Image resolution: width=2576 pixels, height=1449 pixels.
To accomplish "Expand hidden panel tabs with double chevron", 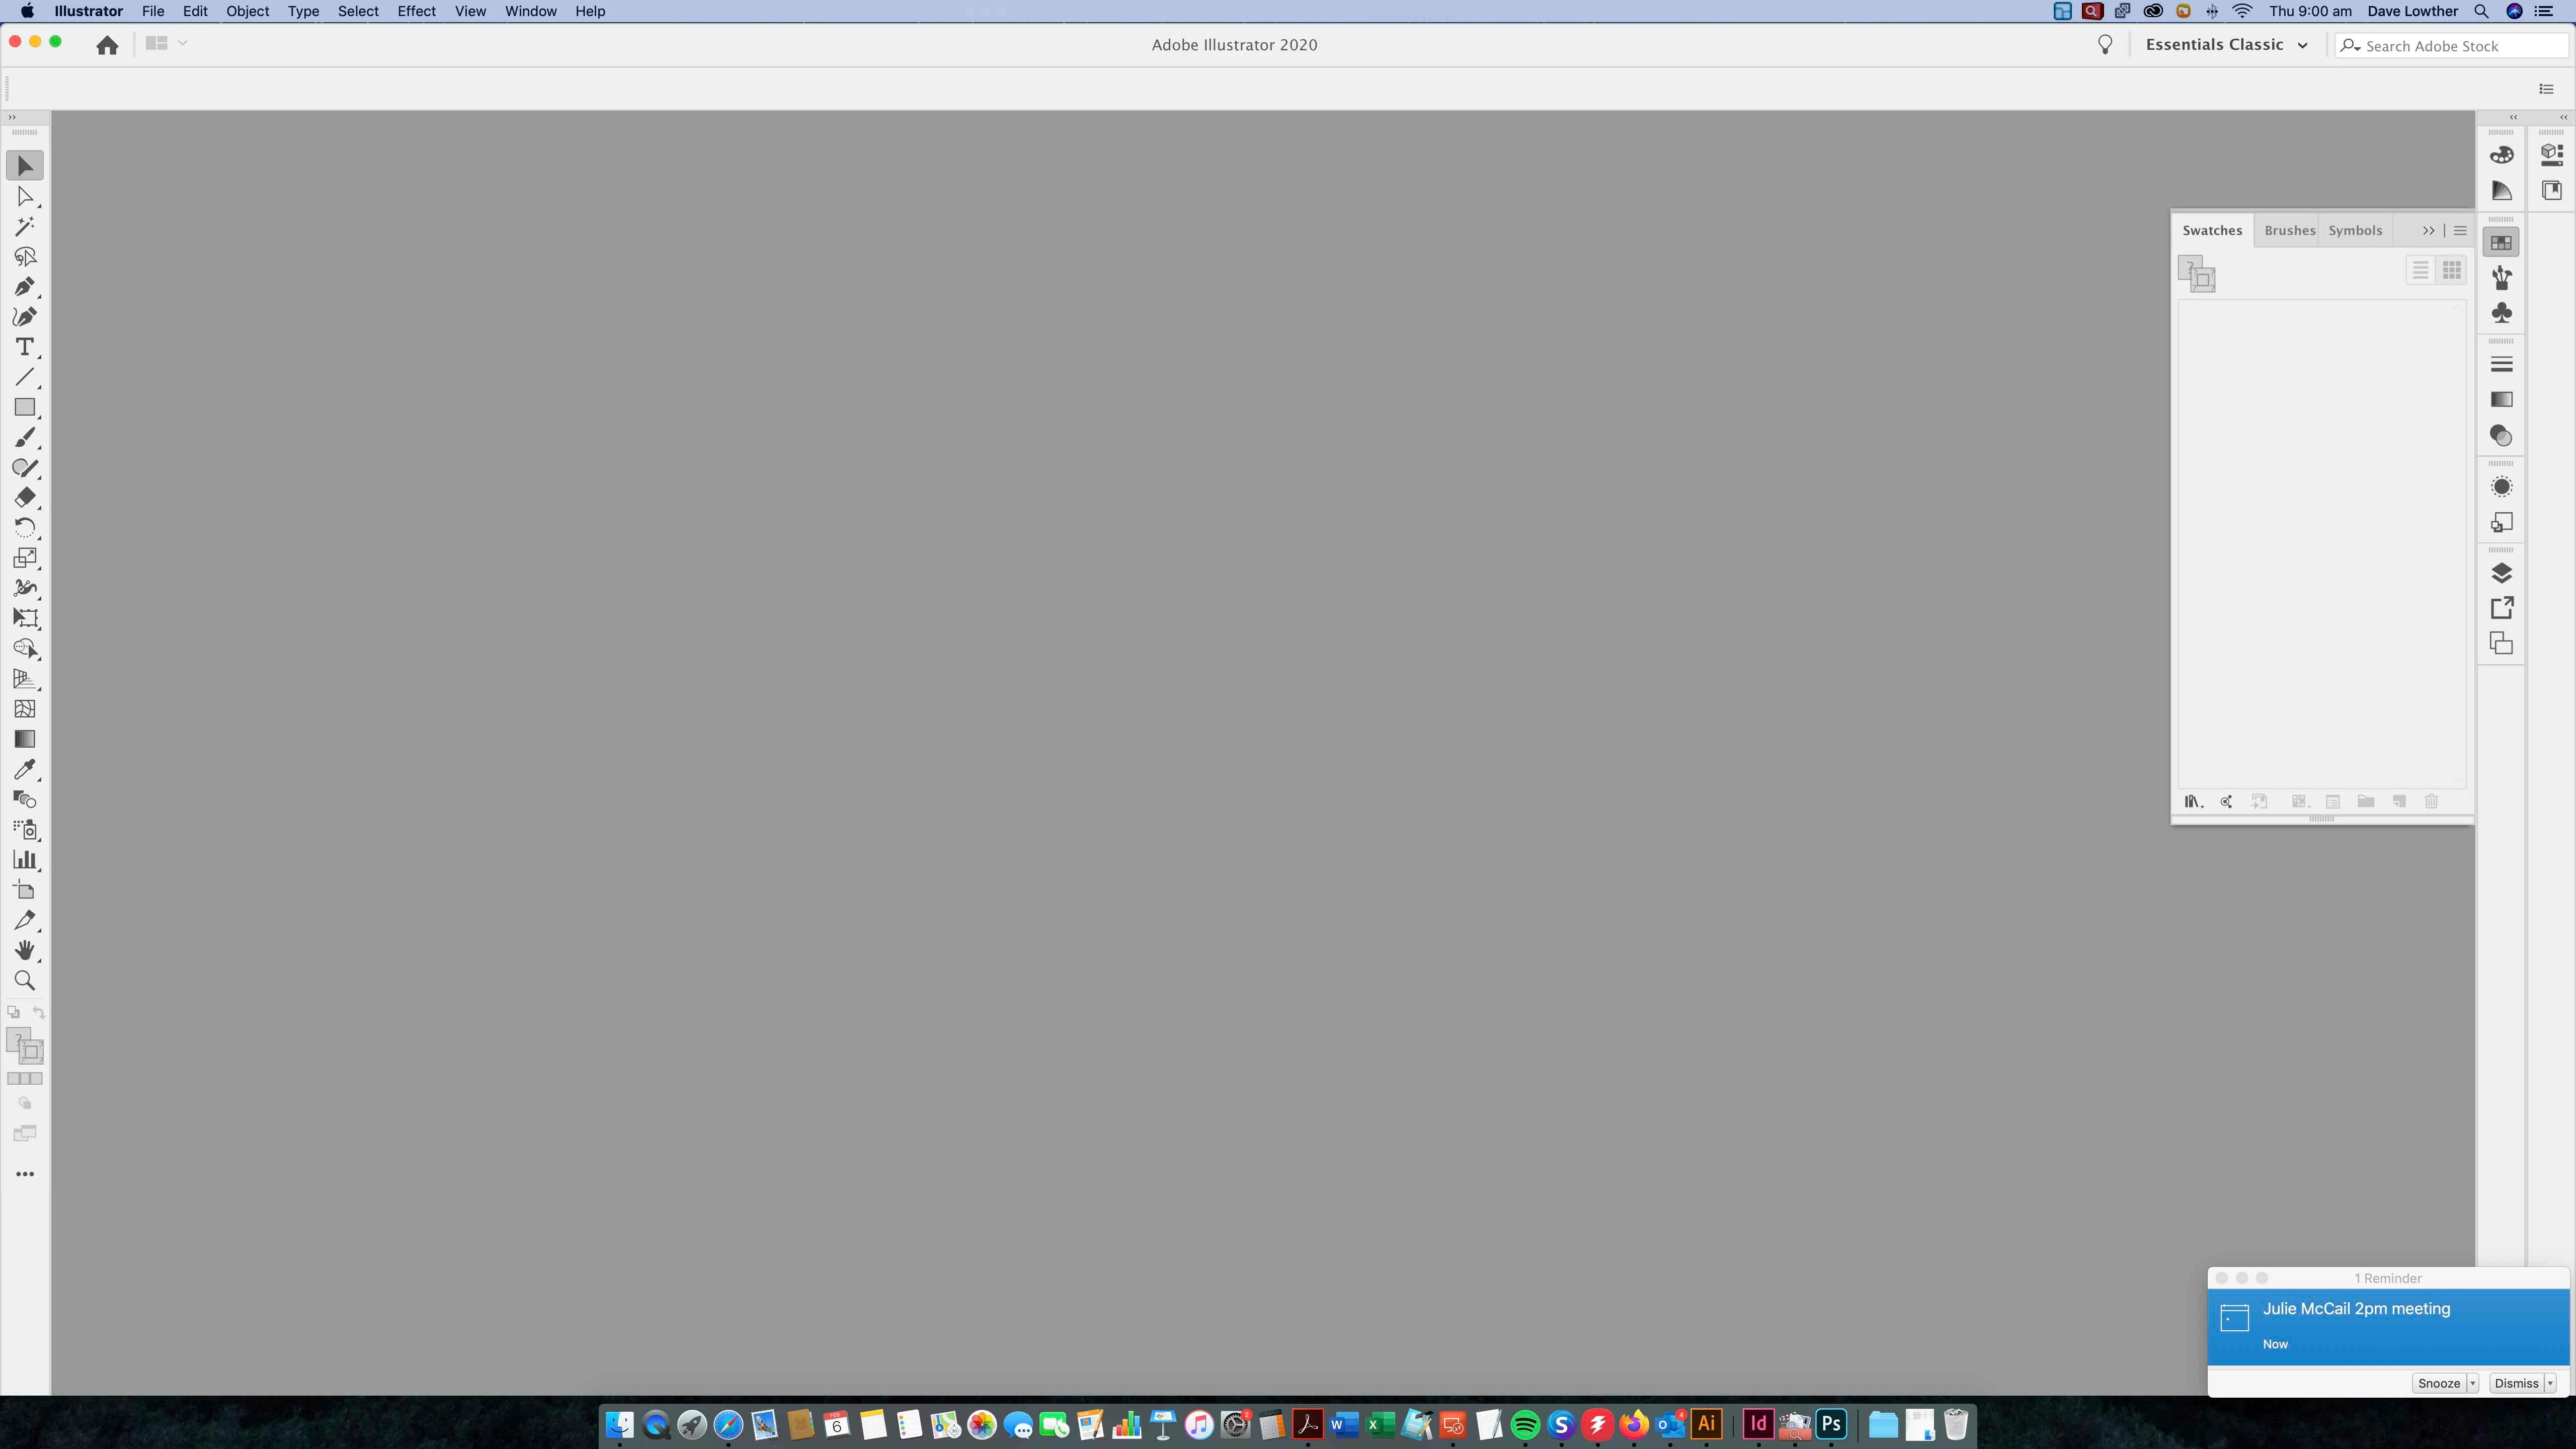I will click(2428, 231).
